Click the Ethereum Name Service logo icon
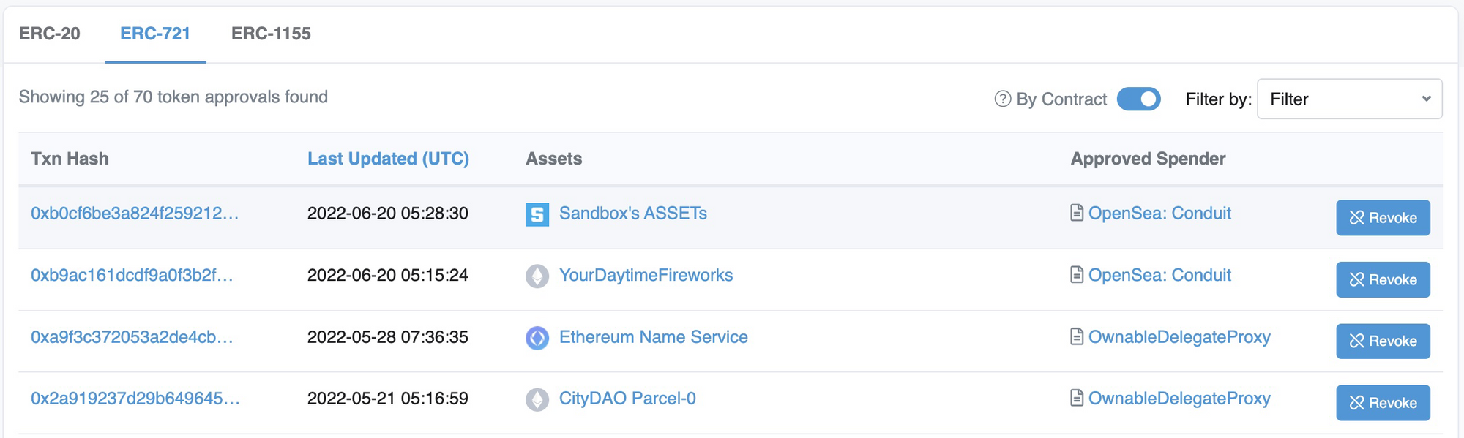Screen dimensions: 1464x438 coord(537,338)
